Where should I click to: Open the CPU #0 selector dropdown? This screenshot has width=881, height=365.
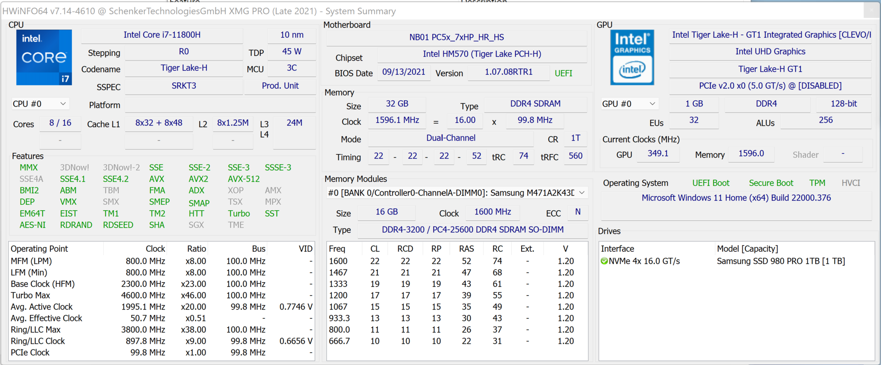(x=39, y=104)
